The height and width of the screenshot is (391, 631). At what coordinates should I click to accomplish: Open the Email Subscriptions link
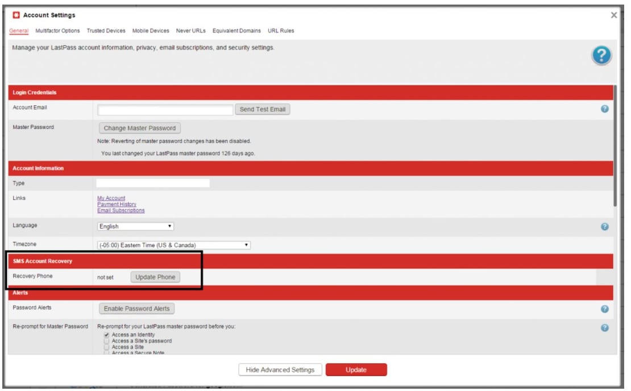[x=121, y=210]
